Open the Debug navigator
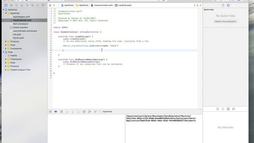Viewport: 254px width, 143px height. [x=33, y=5]
